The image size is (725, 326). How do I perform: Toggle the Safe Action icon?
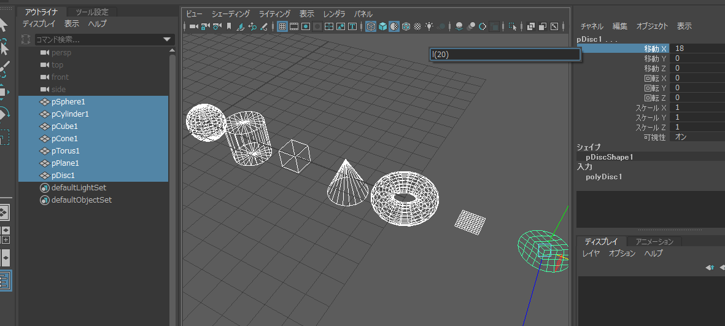click(341, 26)
